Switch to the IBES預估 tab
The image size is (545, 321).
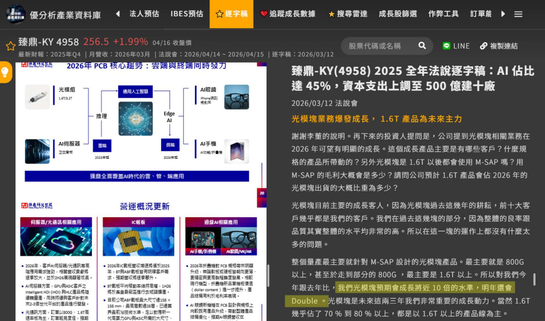coord(186,14)
